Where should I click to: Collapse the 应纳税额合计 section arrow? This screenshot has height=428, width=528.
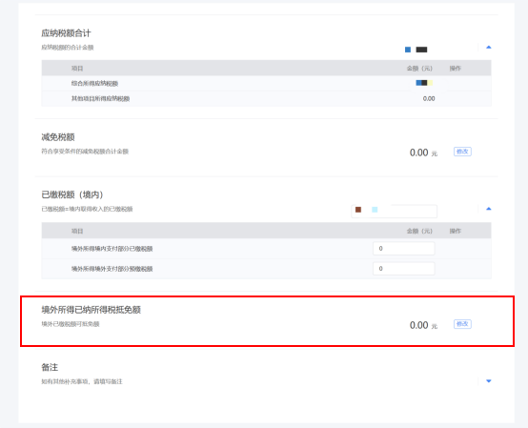(x=489, y=47)
